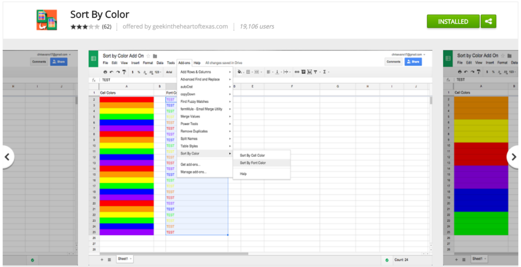This screenshot has width=521, height=267.
Task: Click the horizontal align icon
Action: coord(269,72)
